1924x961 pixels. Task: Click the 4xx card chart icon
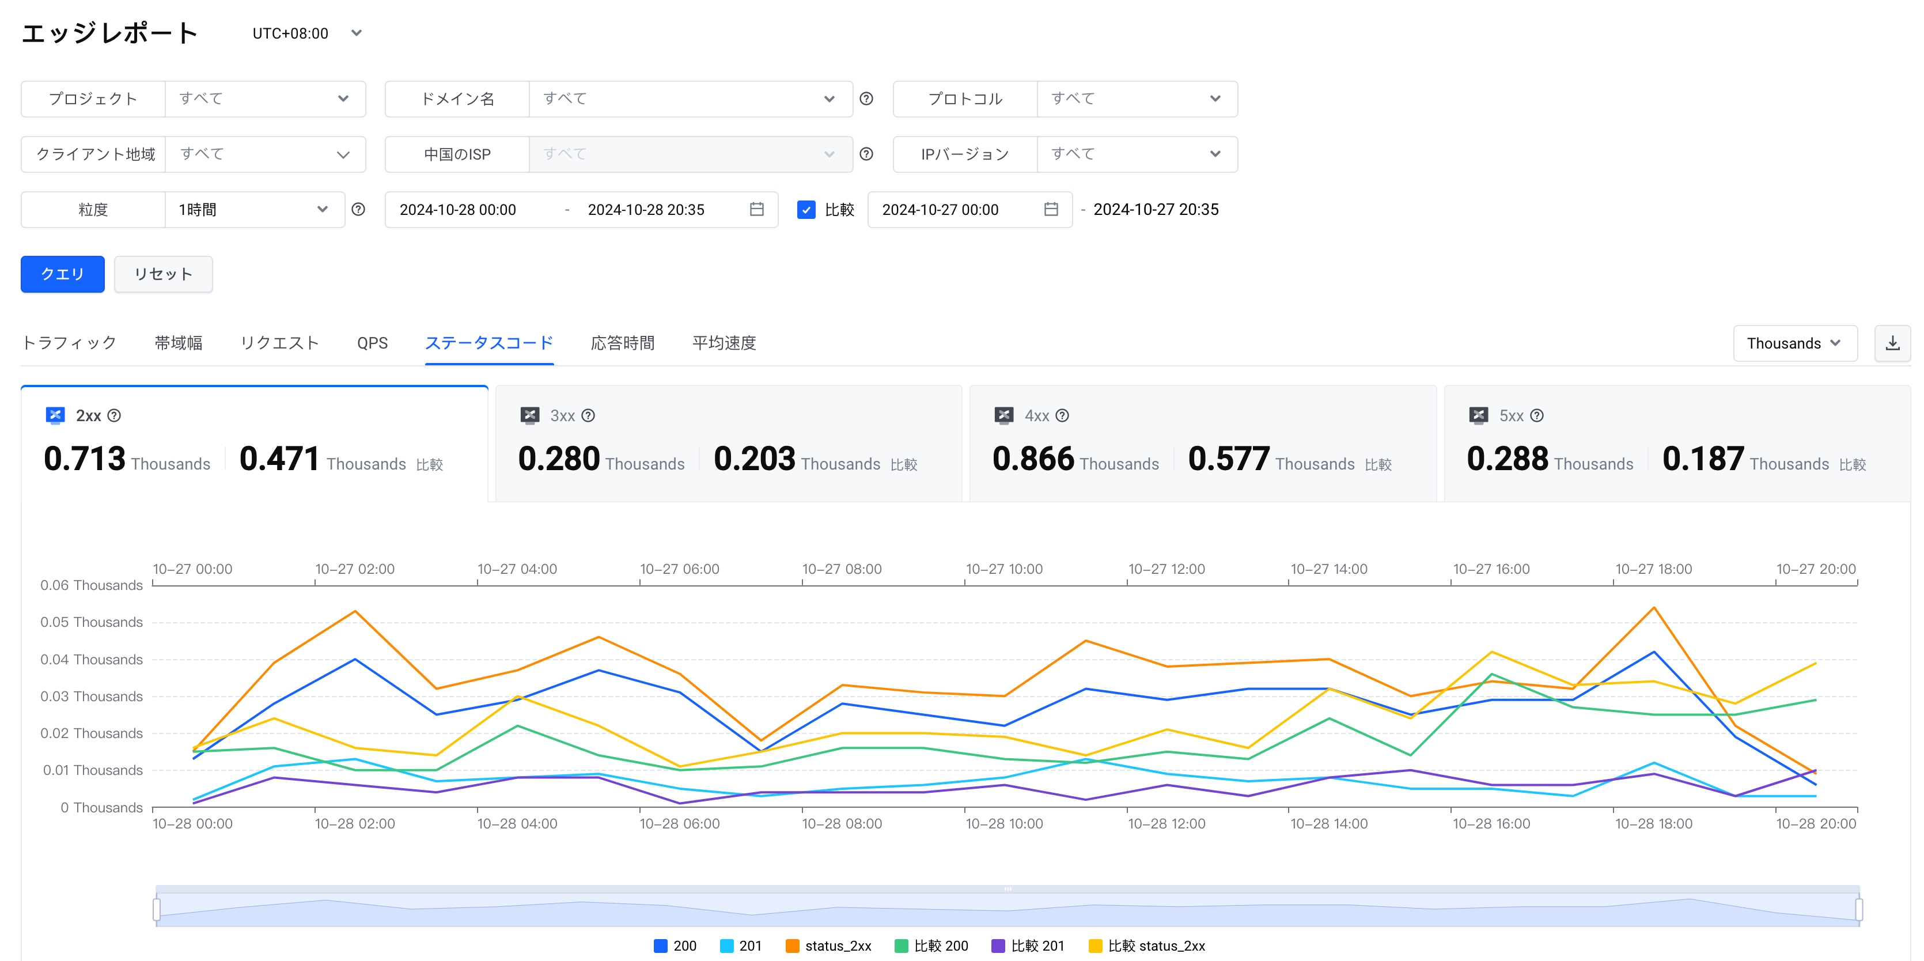tap(1004, 415)
